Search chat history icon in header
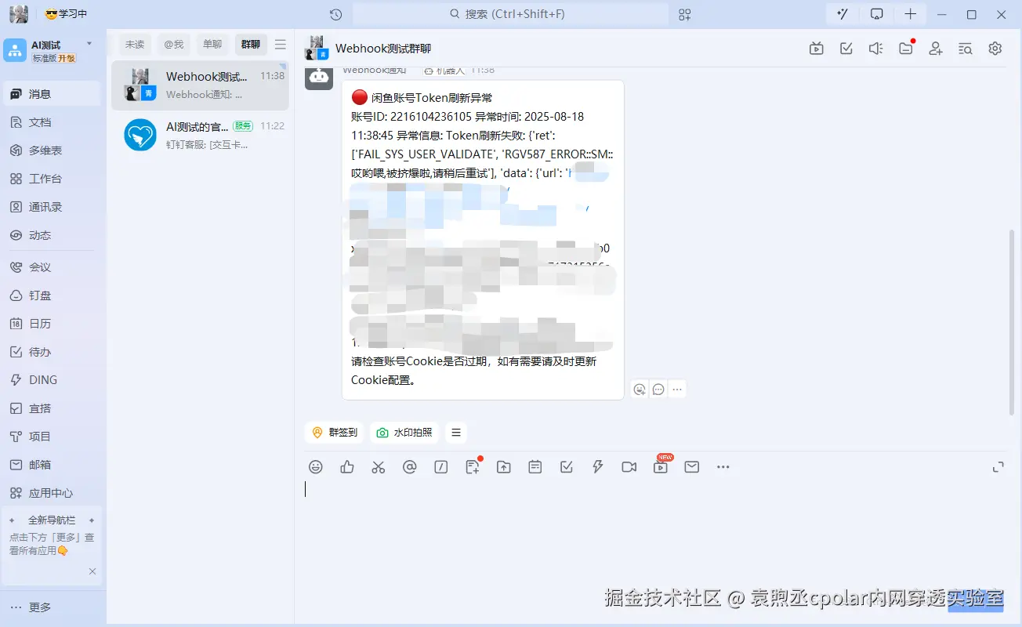The image size is (1022, 627). (966, 49)
